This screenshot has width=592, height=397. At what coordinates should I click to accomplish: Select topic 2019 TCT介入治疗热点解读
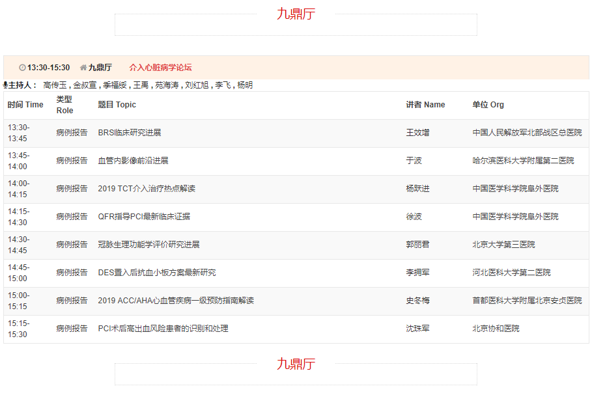pyautogui.click(x=147, y=188)
